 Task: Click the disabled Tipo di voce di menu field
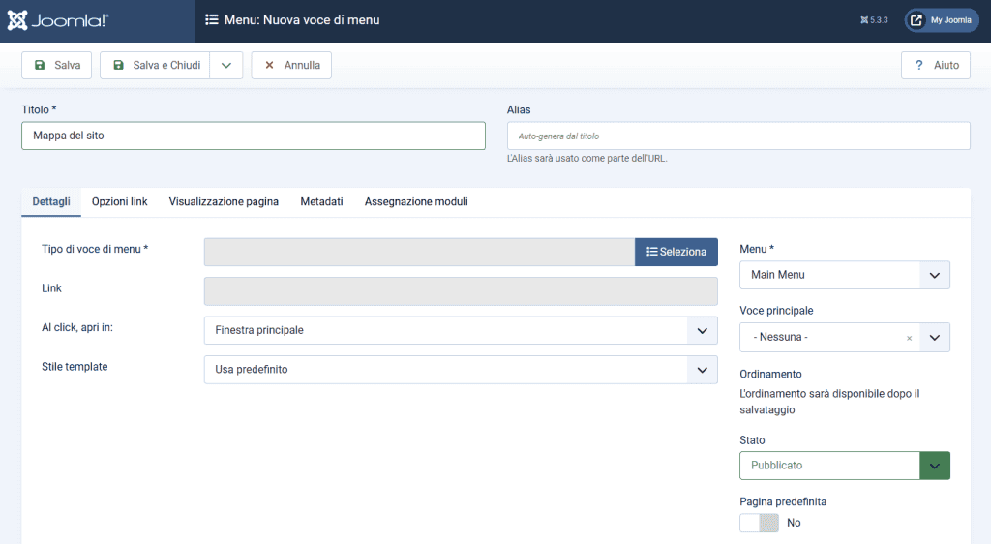(x=420, y=252)
